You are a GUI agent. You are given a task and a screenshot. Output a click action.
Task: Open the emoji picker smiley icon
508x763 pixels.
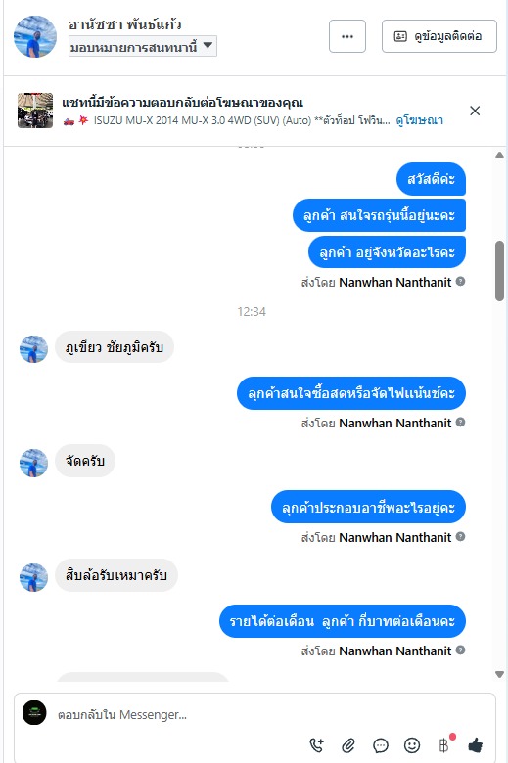412,745
